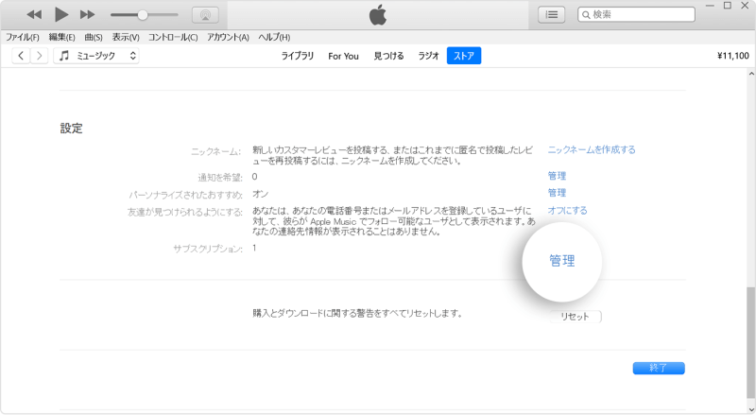Open the Up Next list icon
The width and height of the screenshot is (756, 415).
point(552,15)
